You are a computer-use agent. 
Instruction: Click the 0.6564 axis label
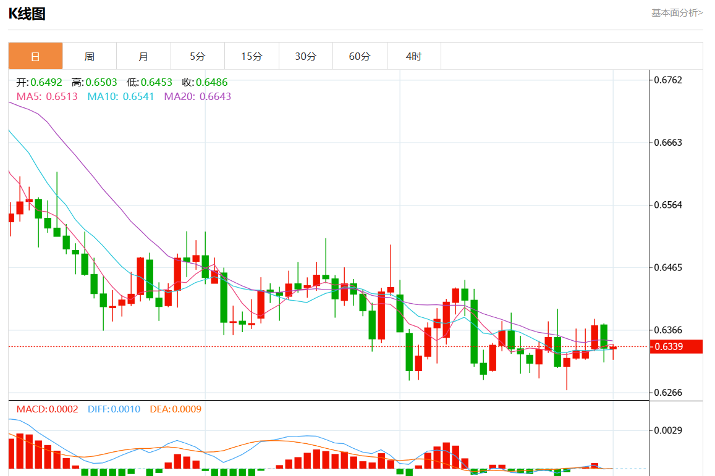668,205
